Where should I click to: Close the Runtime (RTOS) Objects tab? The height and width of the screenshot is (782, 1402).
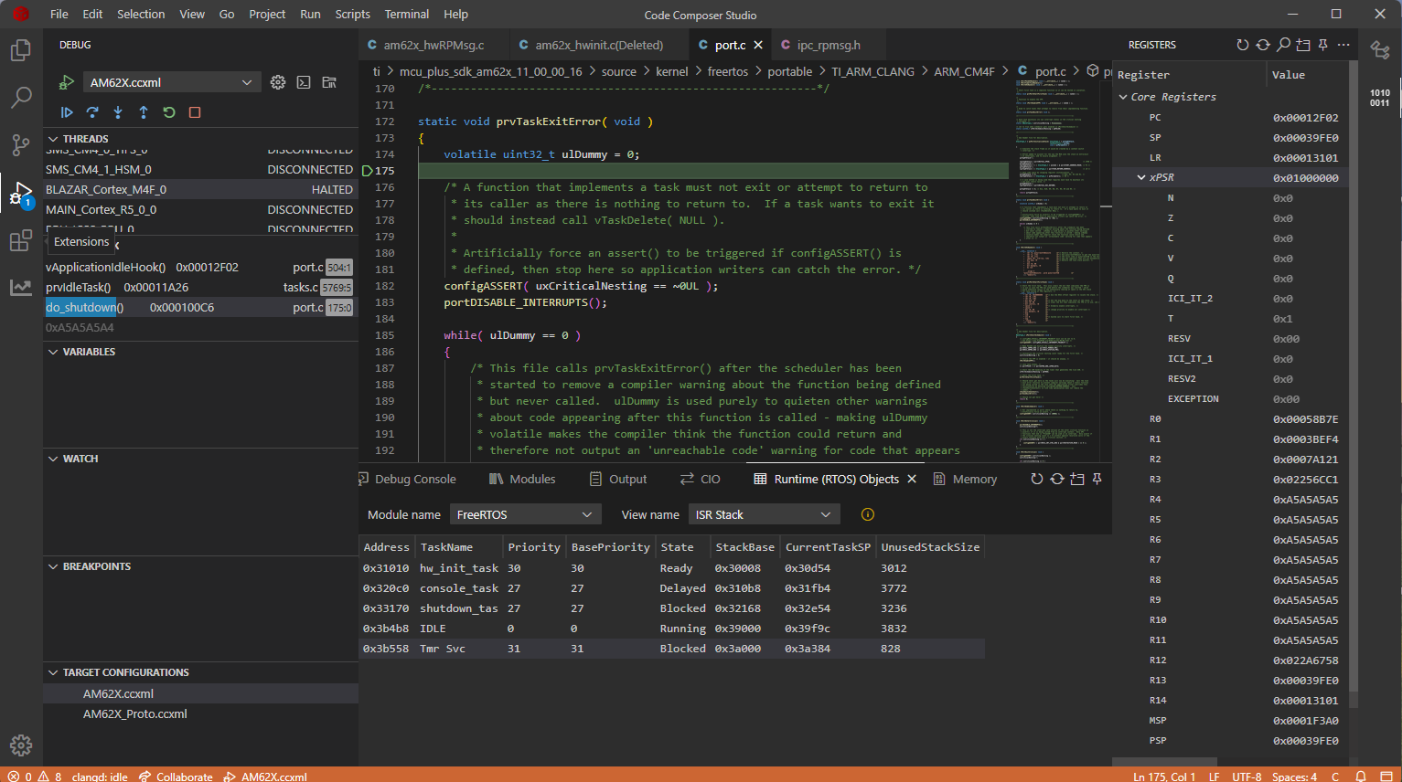[x=912, y=479]
